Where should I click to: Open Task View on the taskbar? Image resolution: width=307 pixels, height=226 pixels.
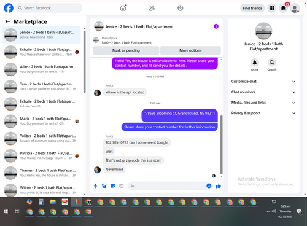(17, 211)
